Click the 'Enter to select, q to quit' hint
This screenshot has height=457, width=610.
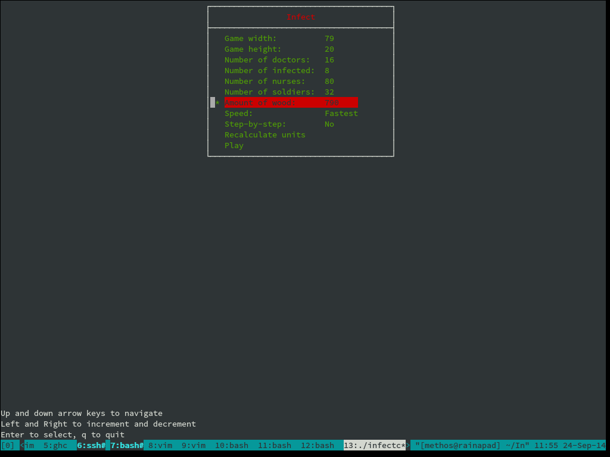(63, 435)
